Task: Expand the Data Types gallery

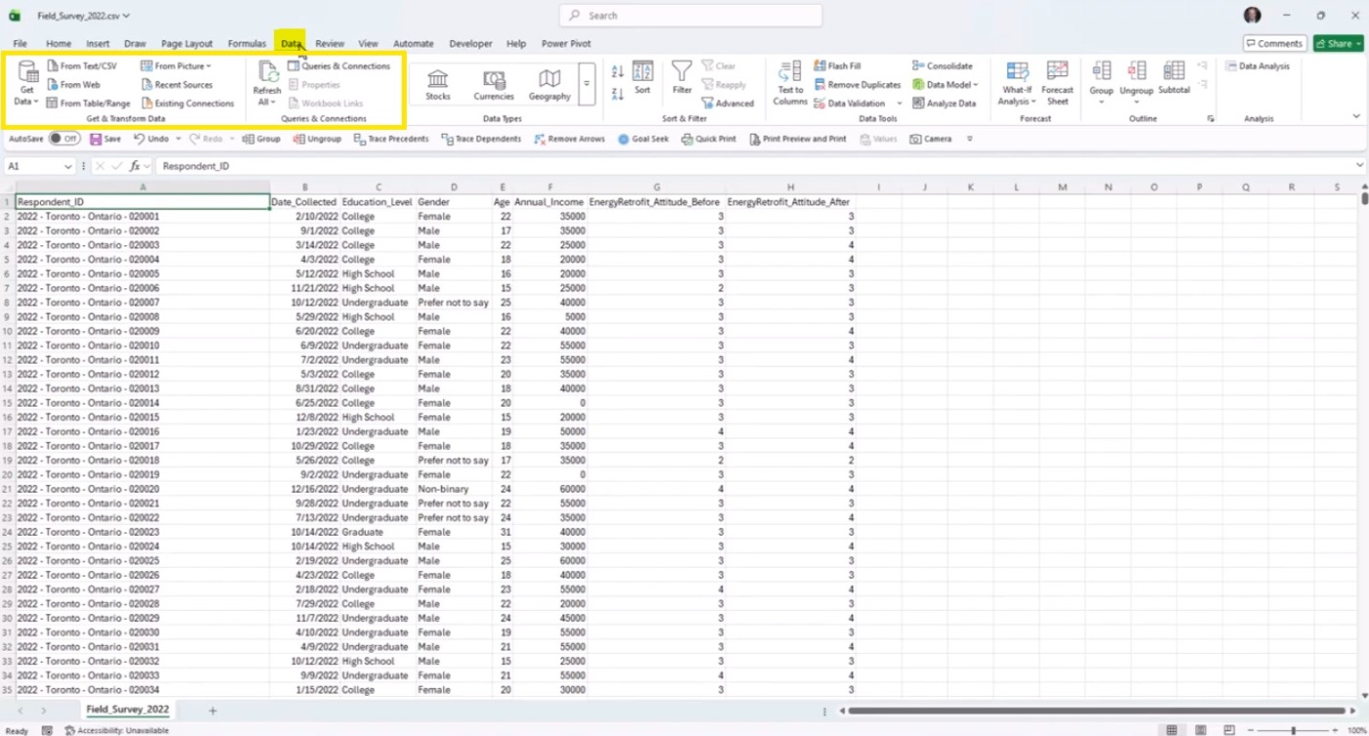Action: coord(587,85)
